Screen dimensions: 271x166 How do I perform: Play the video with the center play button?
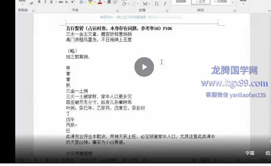(x=144, y=67)
